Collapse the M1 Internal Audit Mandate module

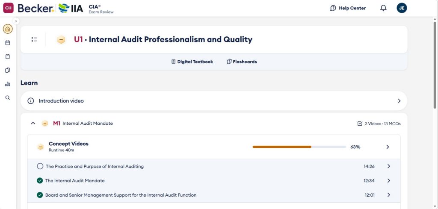pos(33,124)
